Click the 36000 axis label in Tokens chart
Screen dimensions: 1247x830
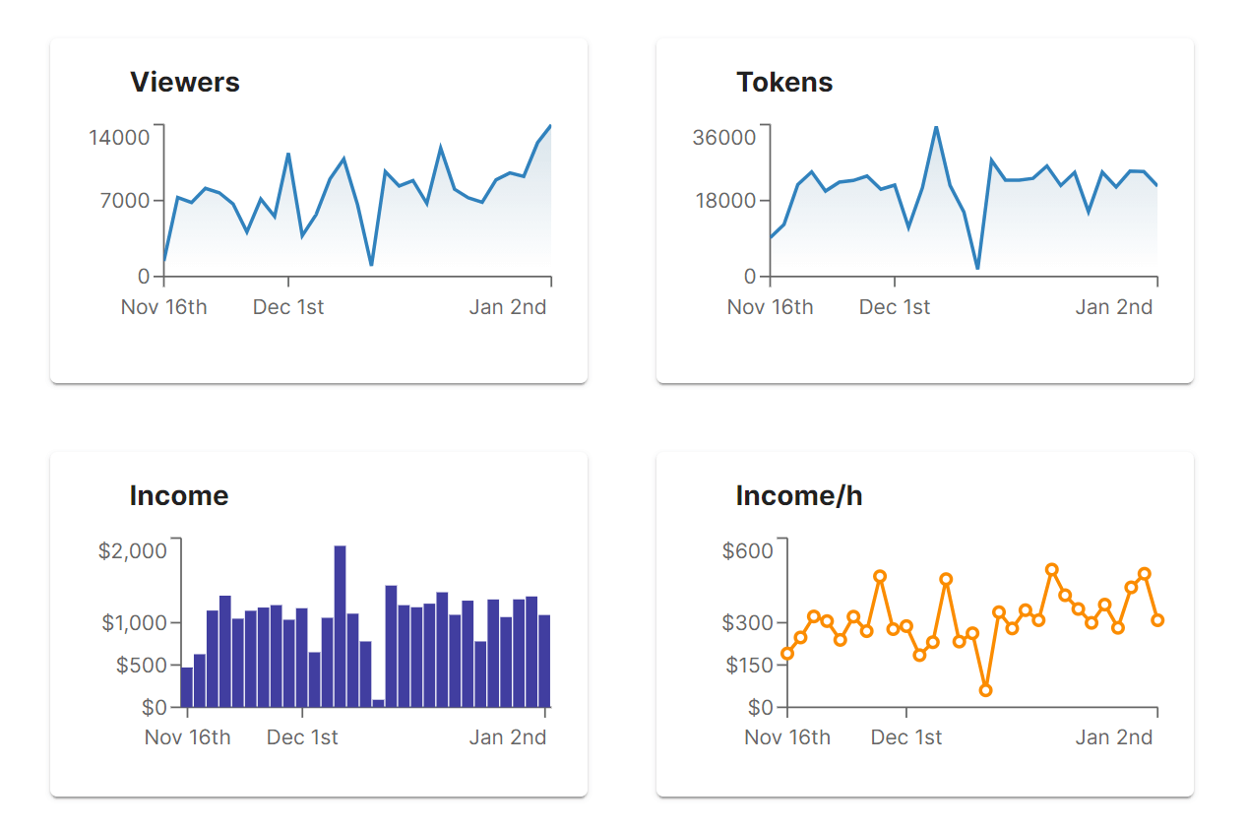click(724, 137)
